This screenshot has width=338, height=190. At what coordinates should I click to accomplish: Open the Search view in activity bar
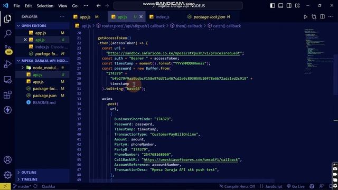click(7, 33)
